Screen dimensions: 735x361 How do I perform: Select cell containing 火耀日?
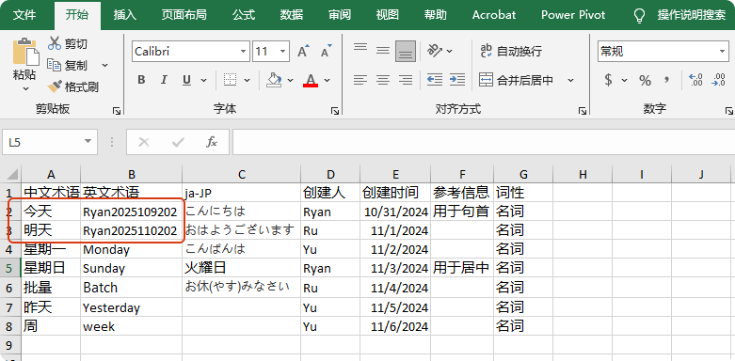click(242, 268)
